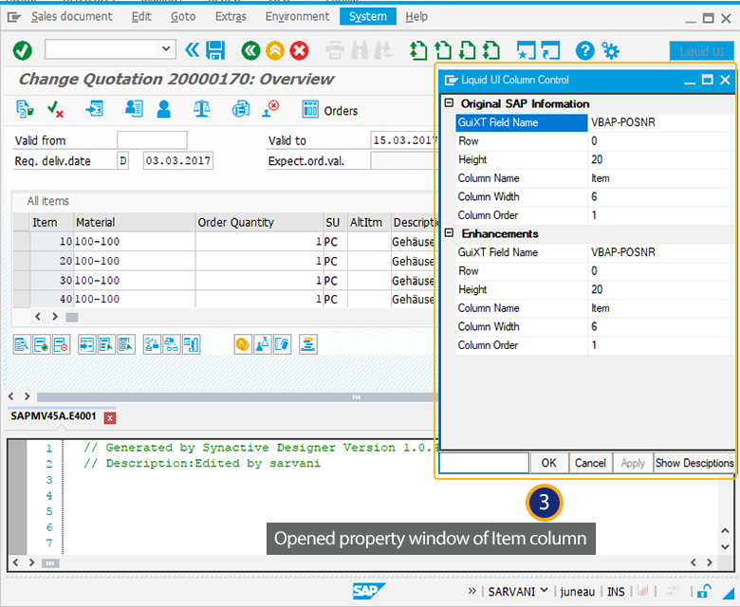The width and height of the screenshot is (740, 607).
Task: Click the Previous page icon
Action: click(443, 50)
